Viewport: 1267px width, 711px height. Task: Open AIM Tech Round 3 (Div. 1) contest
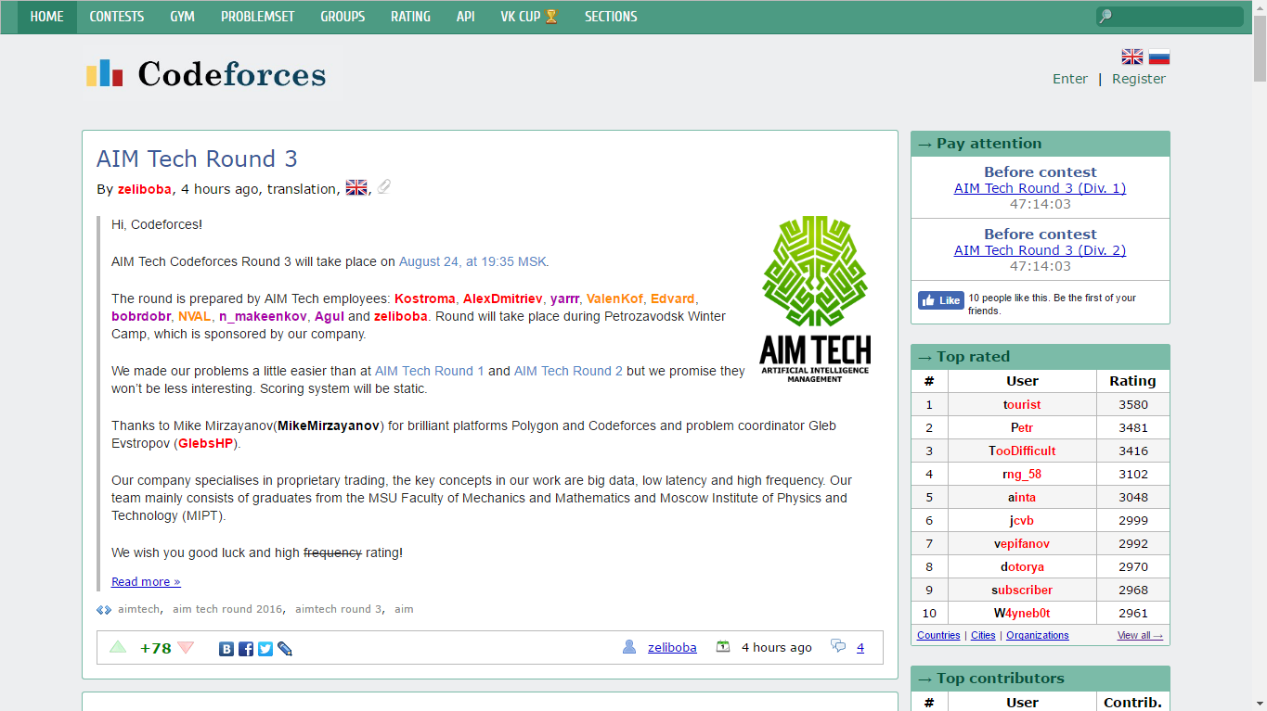(x=1041, y=188)
